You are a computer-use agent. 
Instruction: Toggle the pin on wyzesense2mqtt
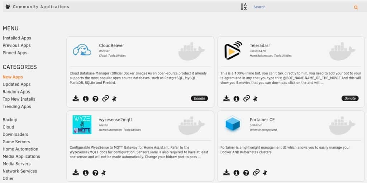tap(104, 173)
